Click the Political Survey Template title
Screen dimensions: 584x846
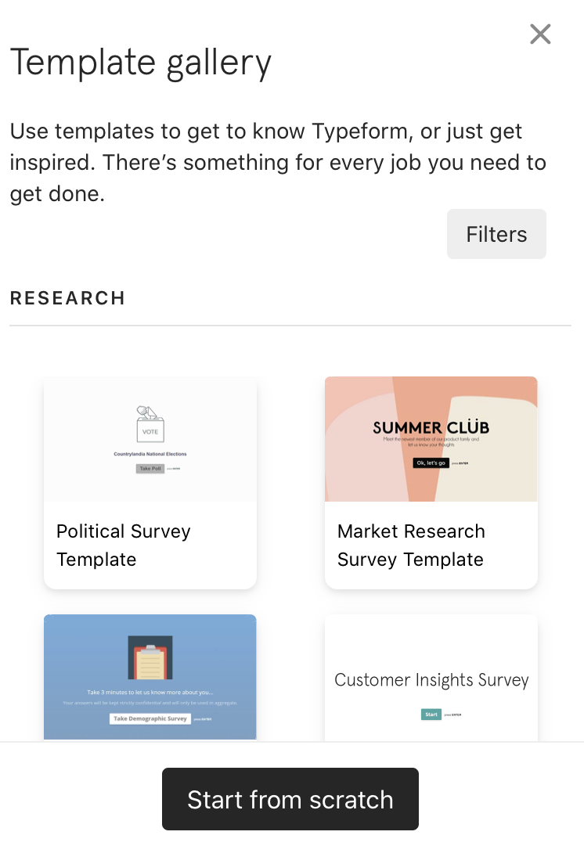124,545
